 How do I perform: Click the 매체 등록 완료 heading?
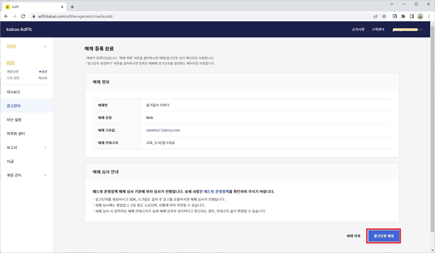click(99, 49)
